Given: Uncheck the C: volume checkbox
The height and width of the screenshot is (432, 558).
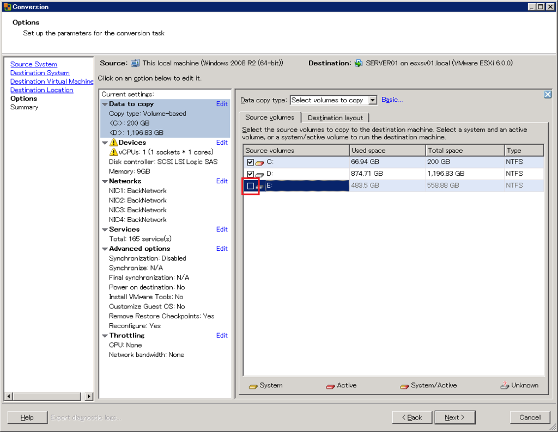Looking at the screenshot, I should click(251, 162).
